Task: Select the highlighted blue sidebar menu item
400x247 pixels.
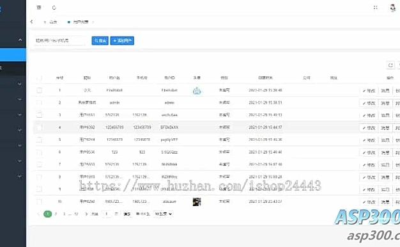Action: tap(13, 54)
